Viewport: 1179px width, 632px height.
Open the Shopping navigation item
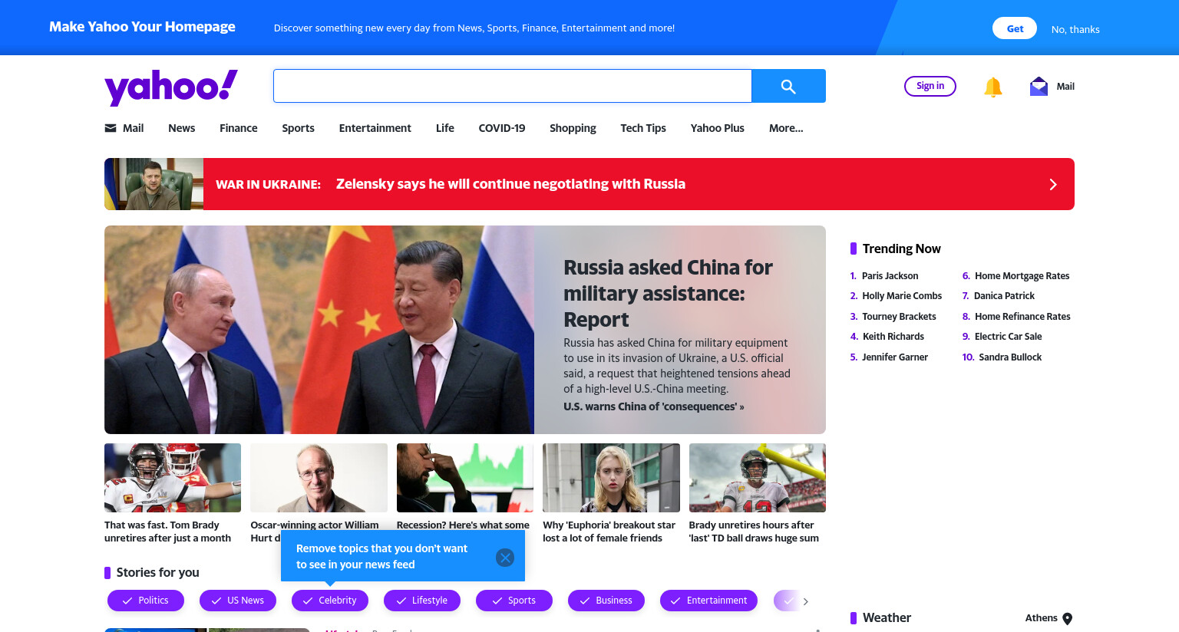pyautogui.click(x=573, y=128)
